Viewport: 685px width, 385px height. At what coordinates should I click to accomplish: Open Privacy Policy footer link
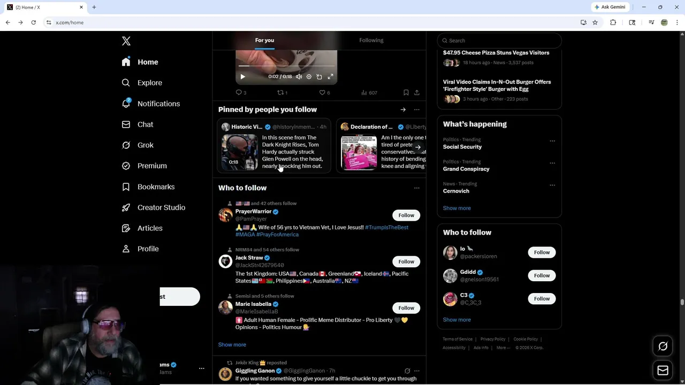(x=493, y=339)
